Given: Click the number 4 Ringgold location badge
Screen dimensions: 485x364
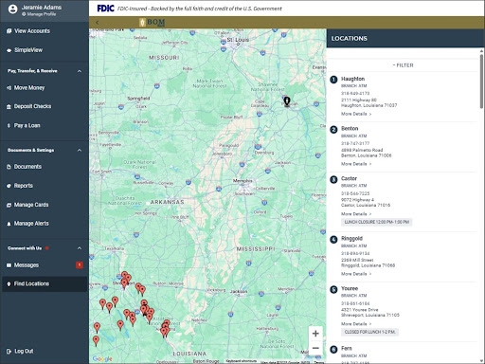Looking at the screenshot, I should [x=333, y=240].
